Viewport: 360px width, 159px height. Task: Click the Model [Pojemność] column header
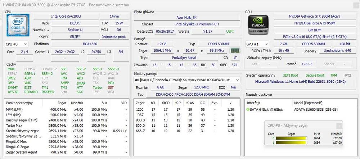click(x=308, y=103)
